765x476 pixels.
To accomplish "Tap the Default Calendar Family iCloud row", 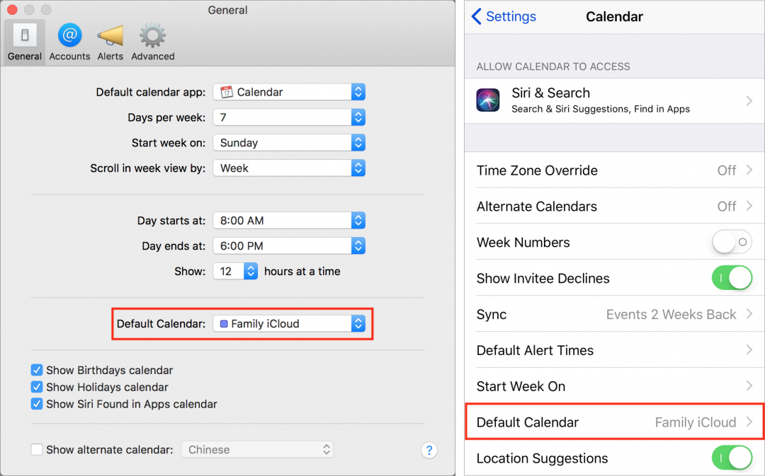I will pyautogui.click(x=615, y=422).
